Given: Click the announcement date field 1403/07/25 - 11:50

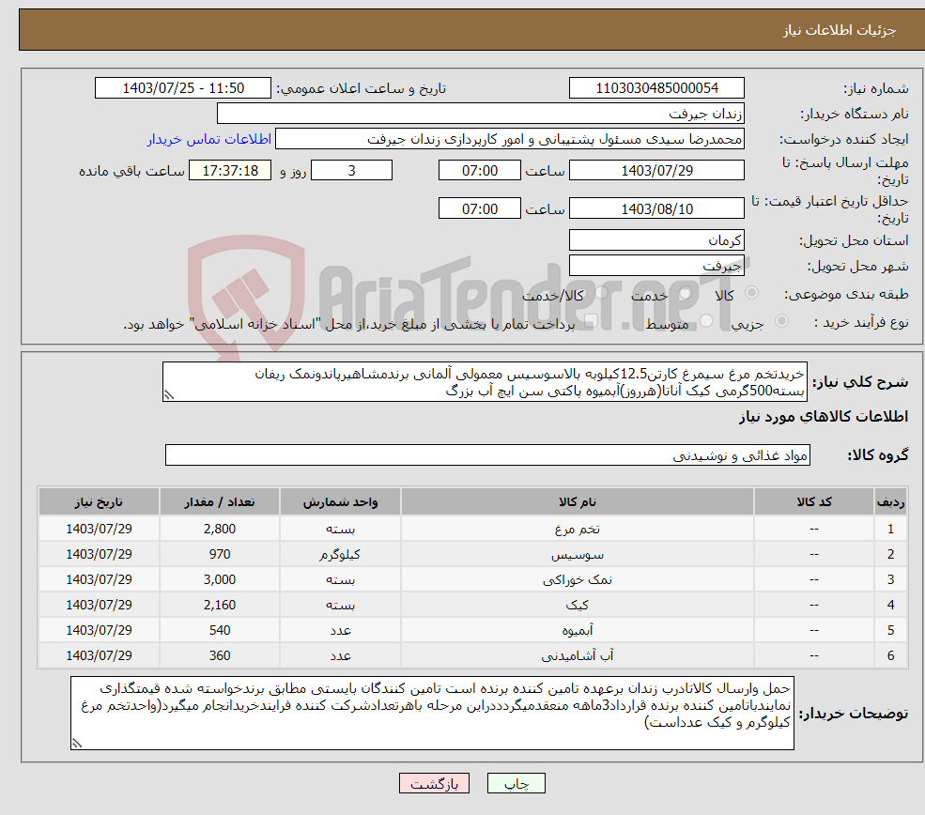Looking at the screenshot, I should click(x=183, y=88).
